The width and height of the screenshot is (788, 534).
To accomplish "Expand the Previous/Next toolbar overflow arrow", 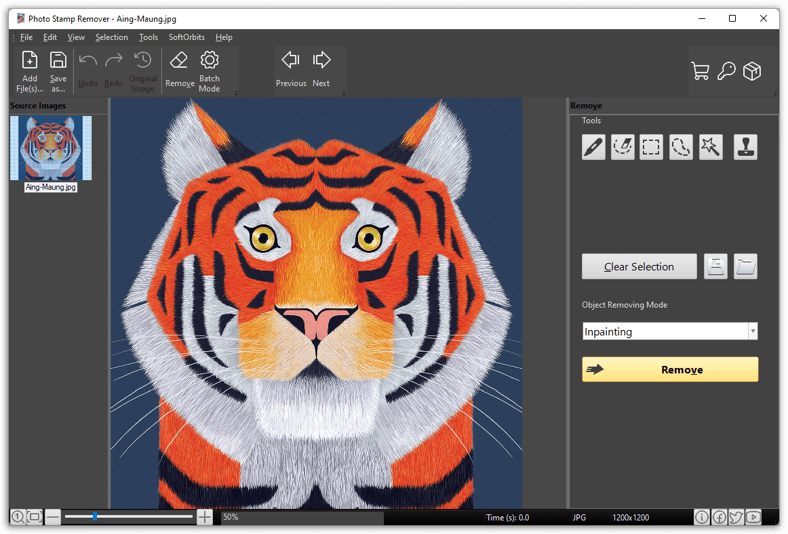I will point(344,94).
